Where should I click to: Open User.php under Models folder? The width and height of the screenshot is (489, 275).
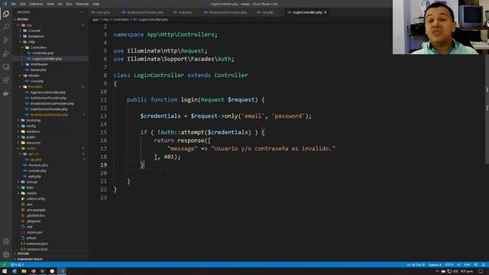(37, 81)
